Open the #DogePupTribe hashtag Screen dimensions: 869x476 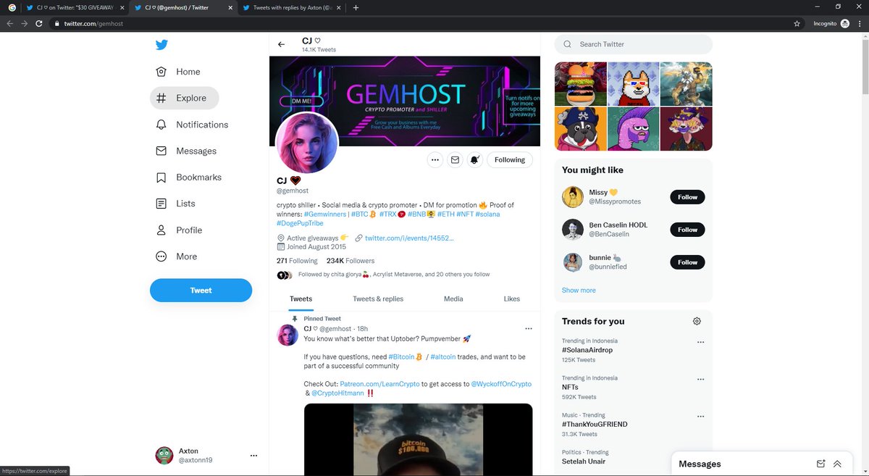[301, 223]
